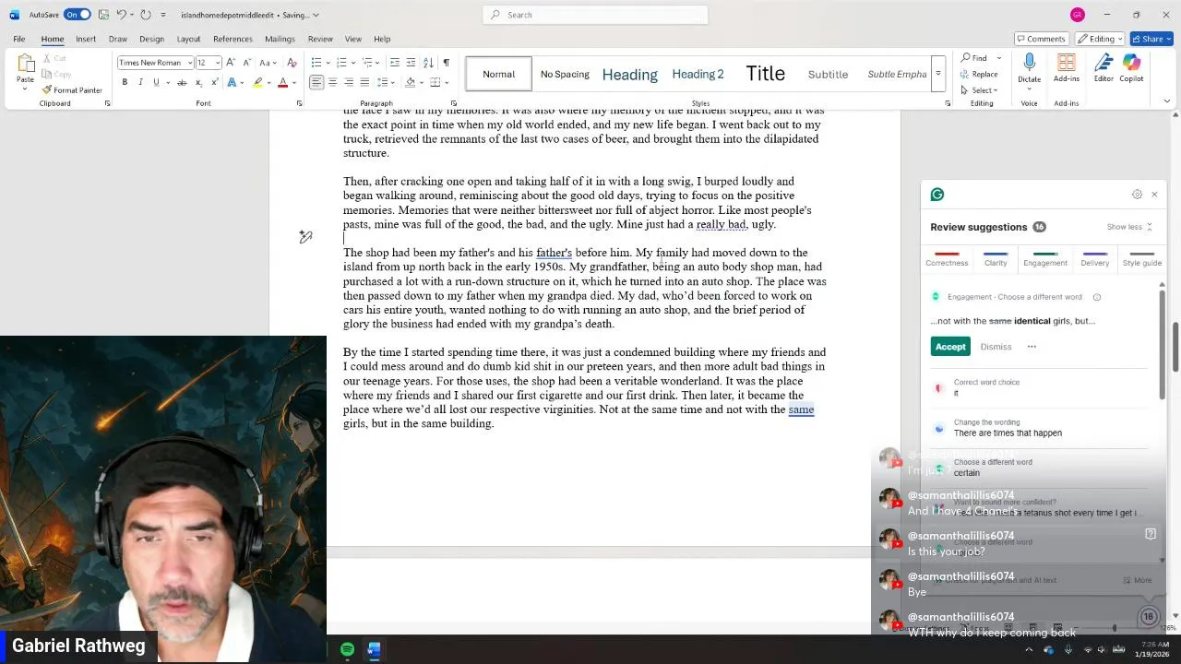
Task: Open Spotify from the taskbar
Action: click(x=347, y=649)
